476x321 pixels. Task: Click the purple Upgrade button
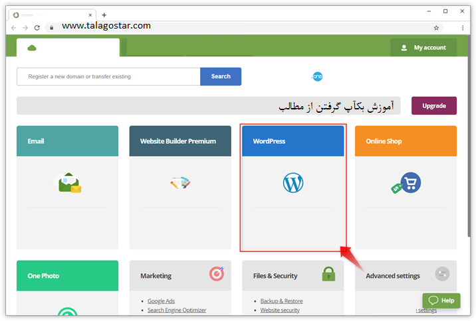[434, 105]
